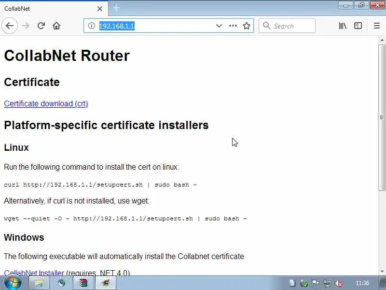Open a new tab with the plus button
Viewport: 386px width, 290px height.
coord(116,8)
